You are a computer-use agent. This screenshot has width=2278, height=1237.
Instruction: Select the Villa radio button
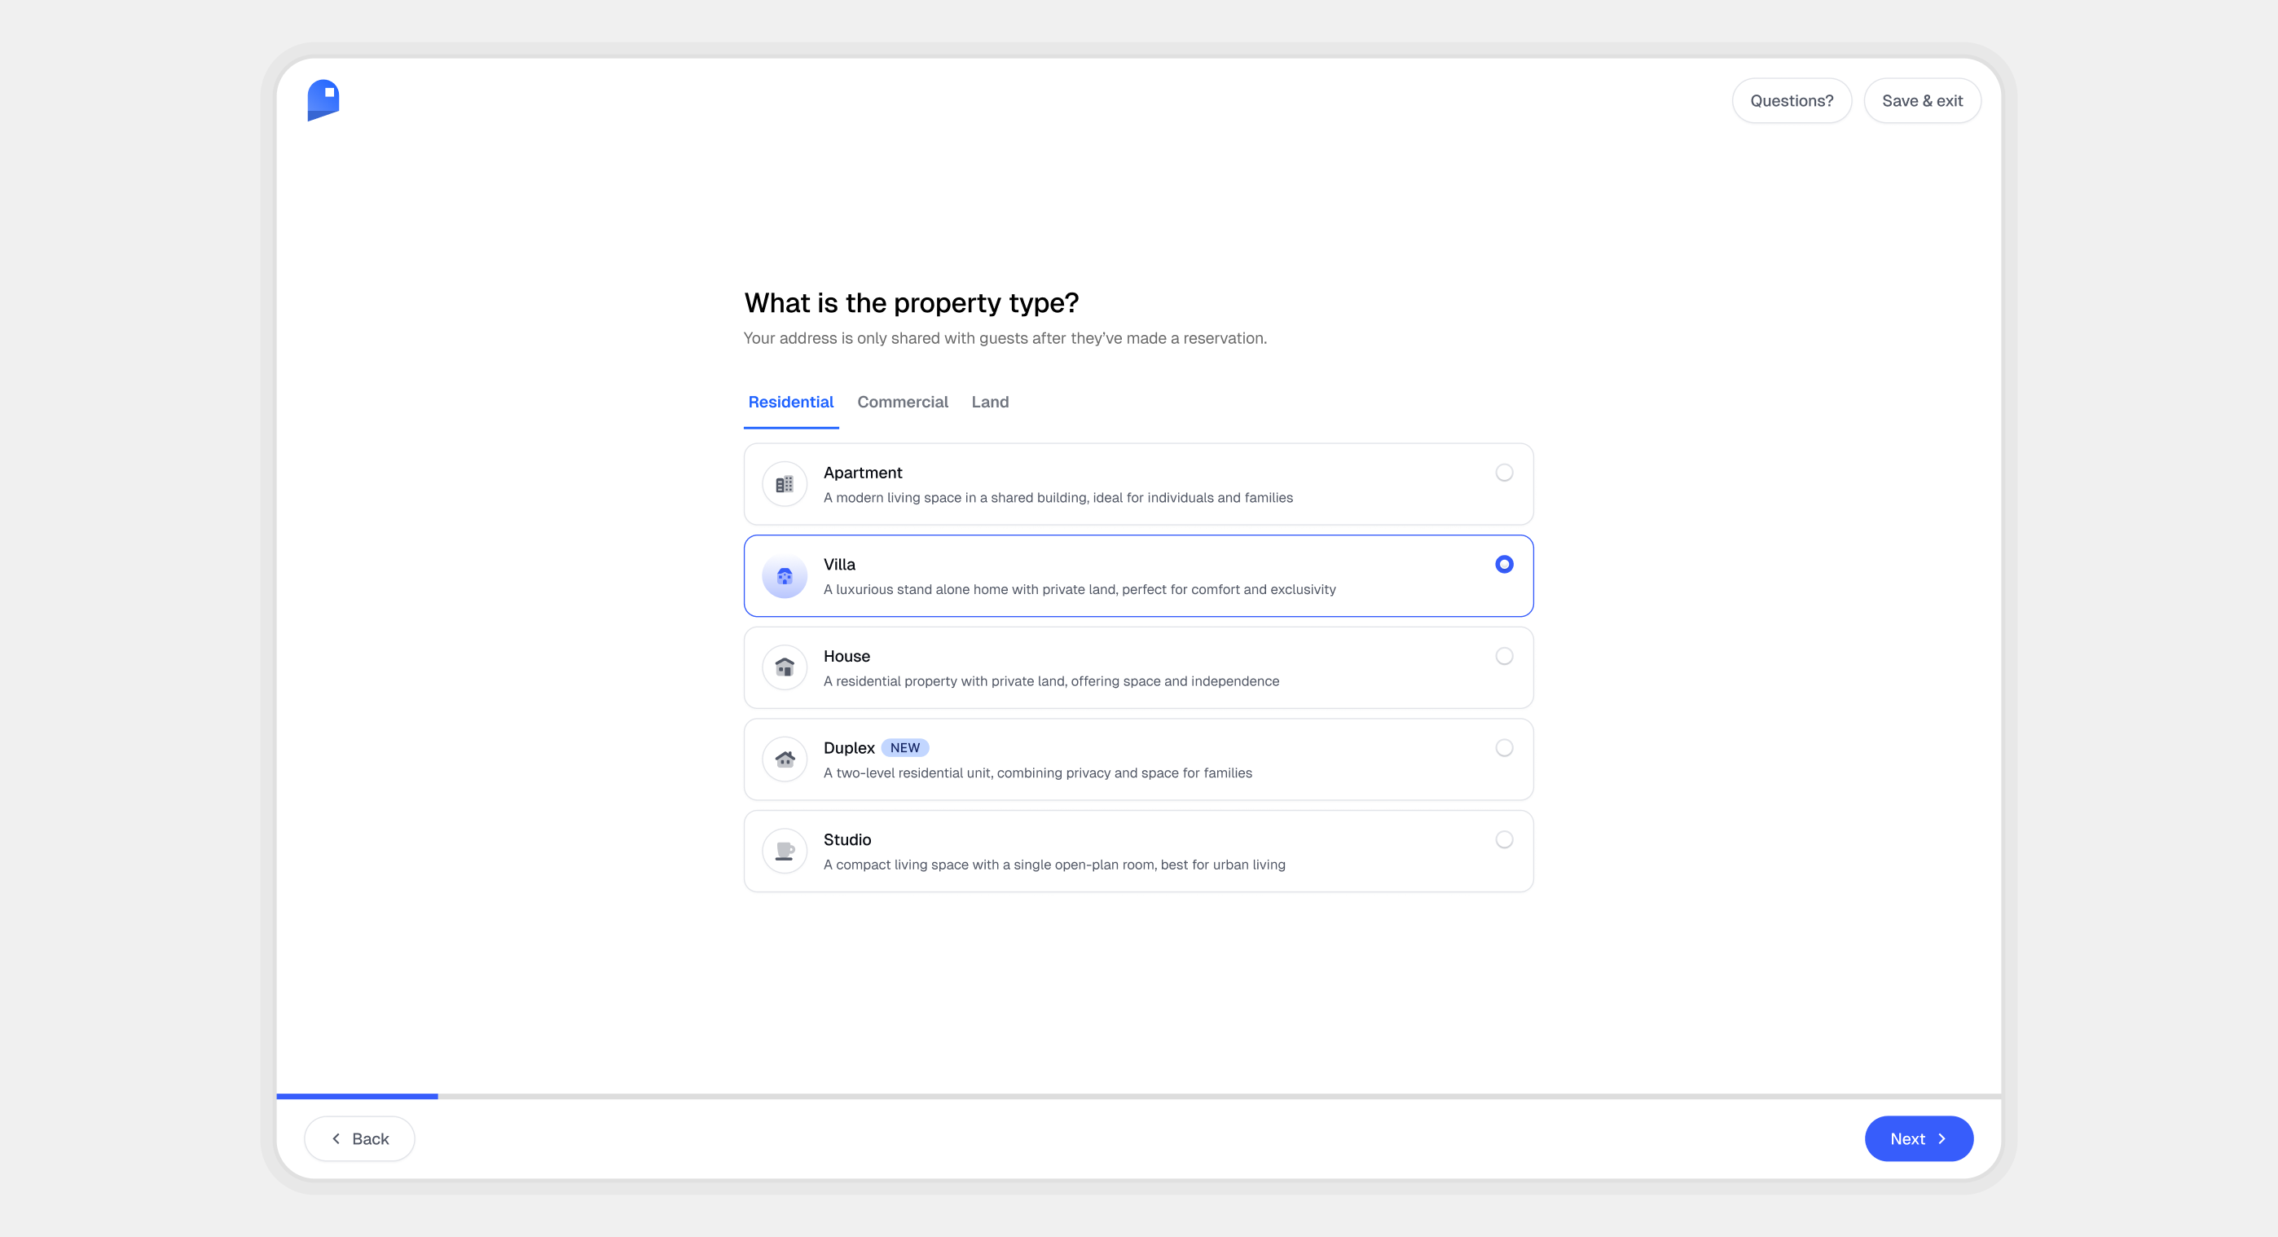click(1503, 564)
